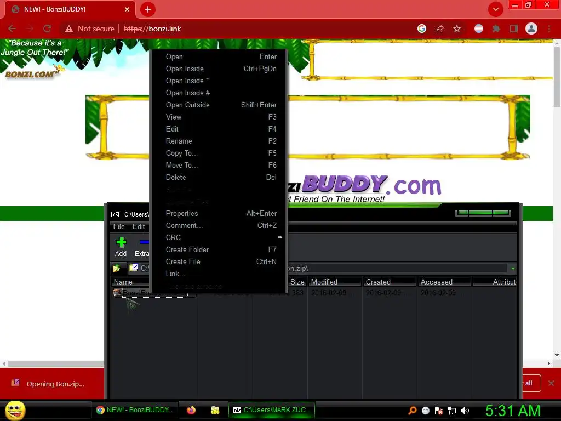Click the smiley Start button on taskbar

coord(15,410)
